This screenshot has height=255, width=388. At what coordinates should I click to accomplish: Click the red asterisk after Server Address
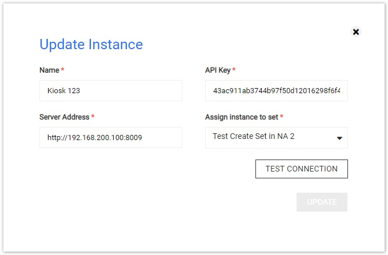(93, 116)
